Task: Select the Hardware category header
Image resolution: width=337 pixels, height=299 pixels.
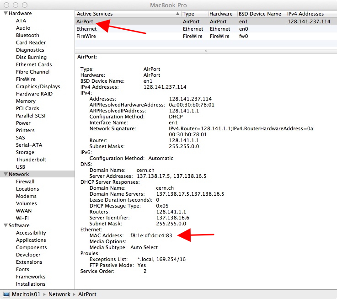Action: pos(20,13)
